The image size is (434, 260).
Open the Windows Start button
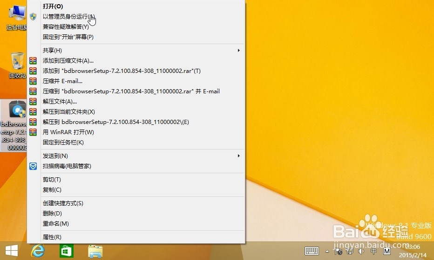click(12, 251)
